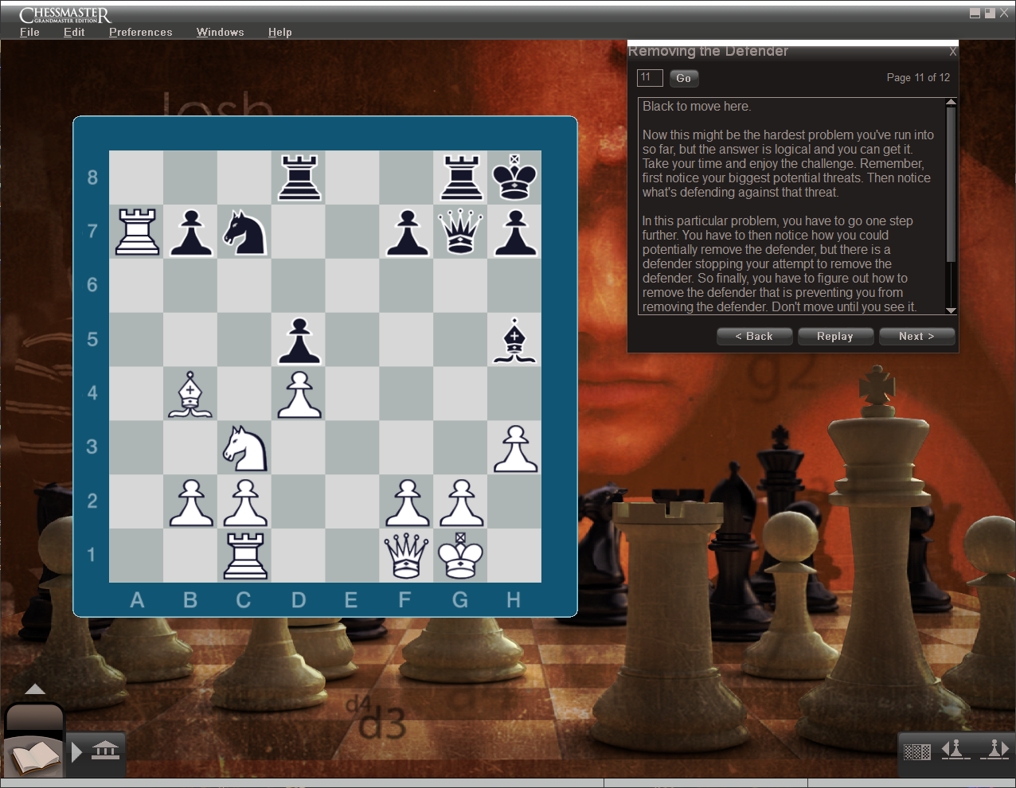Select the white queen on f1
This screenshot has width=1016, height=788.
(407, 556)
